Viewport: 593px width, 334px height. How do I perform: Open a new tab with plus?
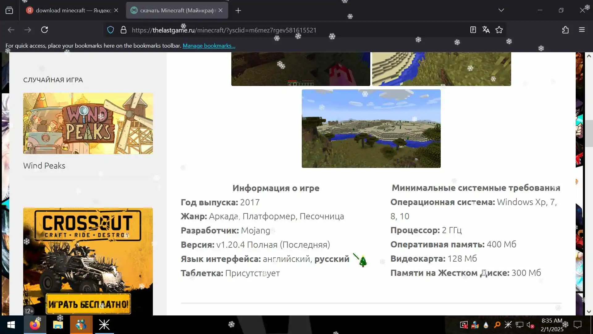238,11
